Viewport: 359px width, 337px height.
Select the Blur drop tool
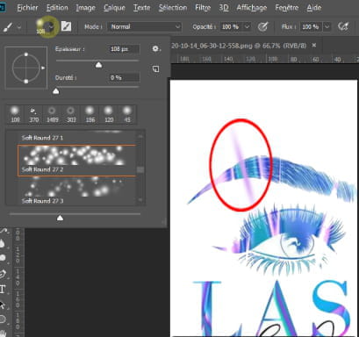3,243
